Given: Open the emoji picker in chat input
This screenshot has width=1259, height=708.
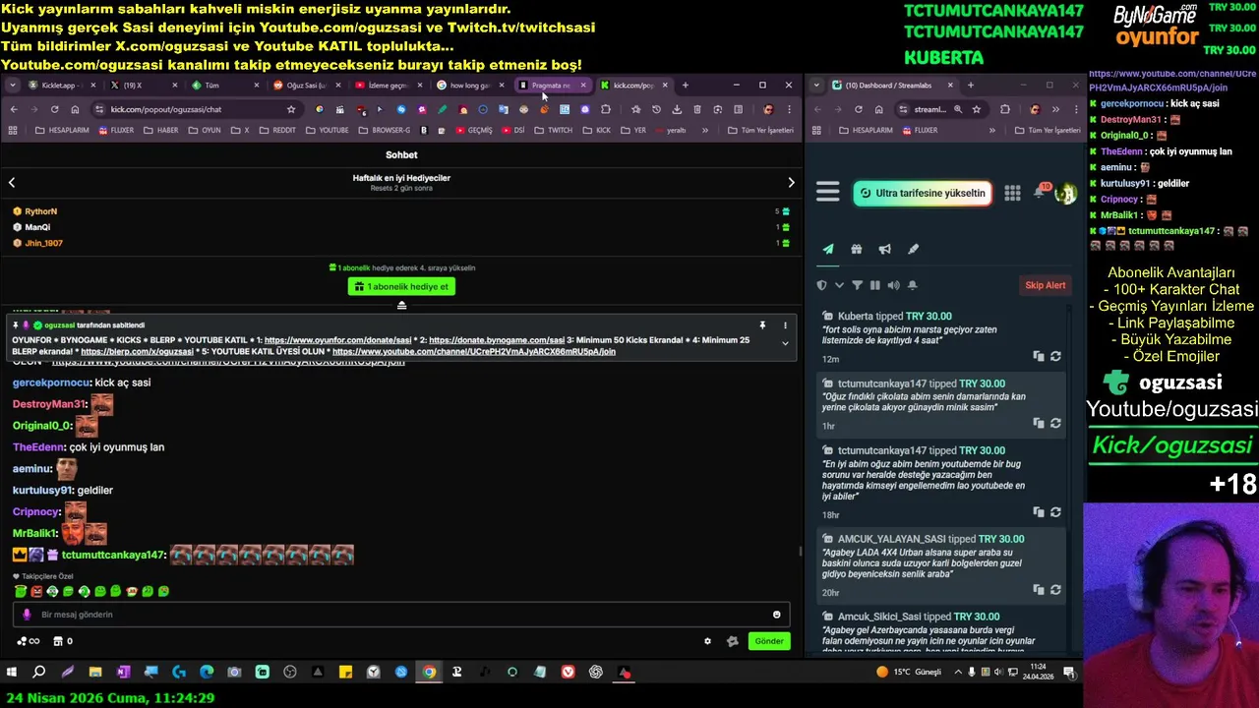Looking at the screenshot, I should coord(776,615).
